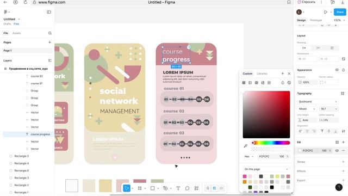Align text to top vertically
The height and width of the screenshot is (196, 348).
(322, 131)
